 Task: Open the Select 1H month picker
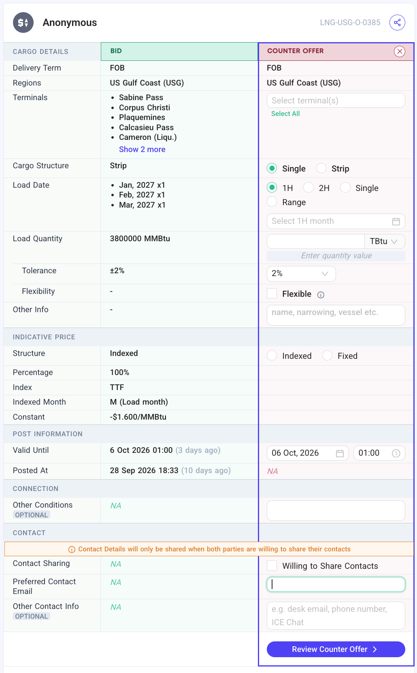[x=336, y=221]
